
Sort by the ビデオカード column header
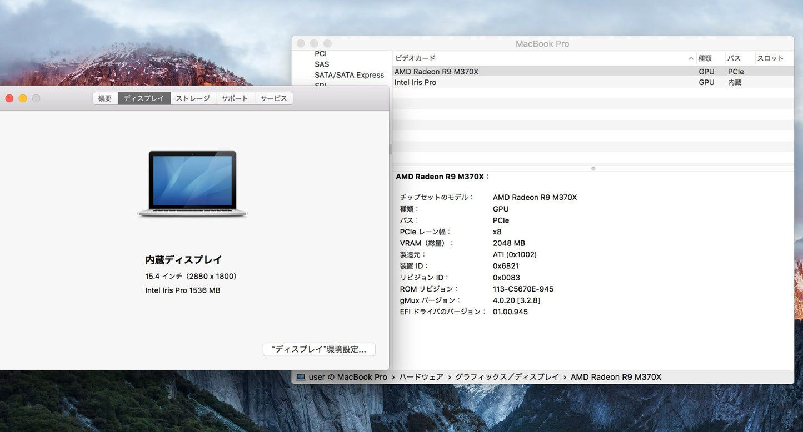[544, 58]
